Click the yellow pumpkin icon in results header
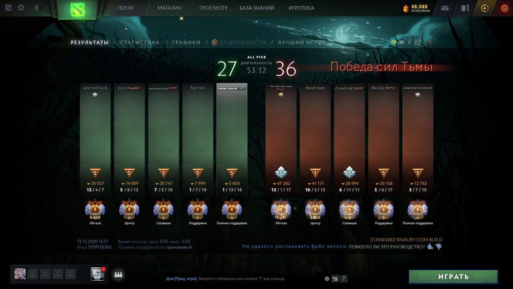The height and width of the screenshot is (289, 513). pyautogui.click(x=394, y=42)
